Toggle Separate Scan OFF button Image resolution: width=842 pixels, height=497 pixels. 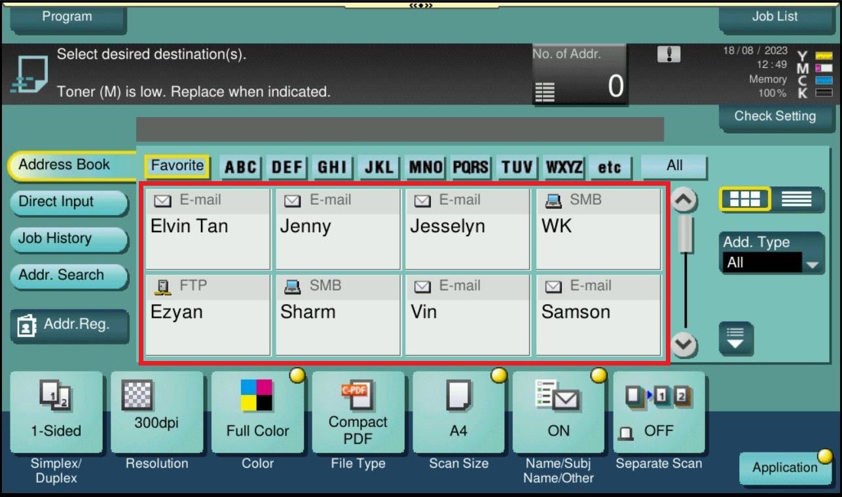coord(659,413)
